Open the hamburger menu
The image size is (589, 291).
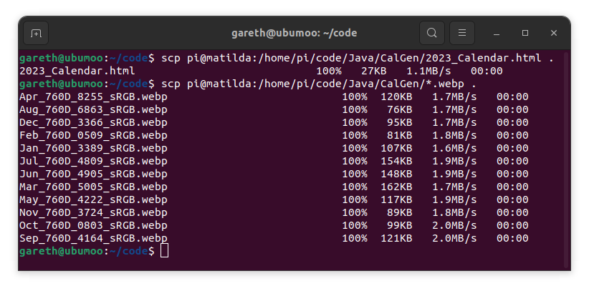tap(462, 33)
